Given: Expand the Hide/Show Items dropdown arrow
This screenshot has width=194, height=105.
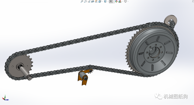Looking at the screenshot, I should pos(114,1).
